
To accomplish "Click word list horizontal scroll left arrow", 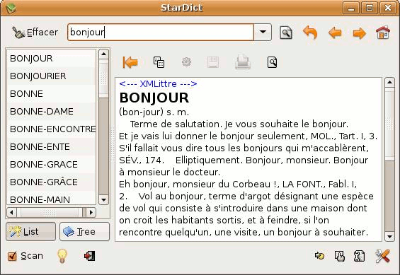I will point(11,212).
